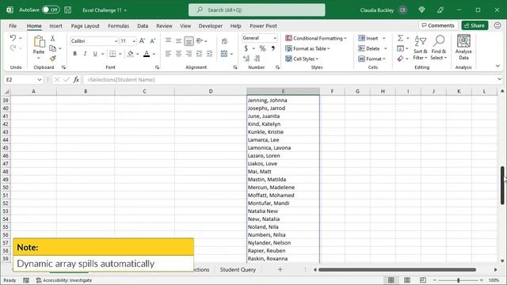Open Format as Table menu
The height and width of the screenshot is (285, 507).
click(x=307, y=48)
